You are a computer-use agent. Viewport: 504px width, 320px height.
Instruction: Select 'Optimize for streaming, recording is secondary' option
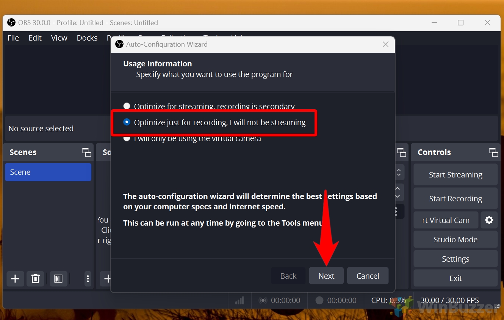coord(209,107)
